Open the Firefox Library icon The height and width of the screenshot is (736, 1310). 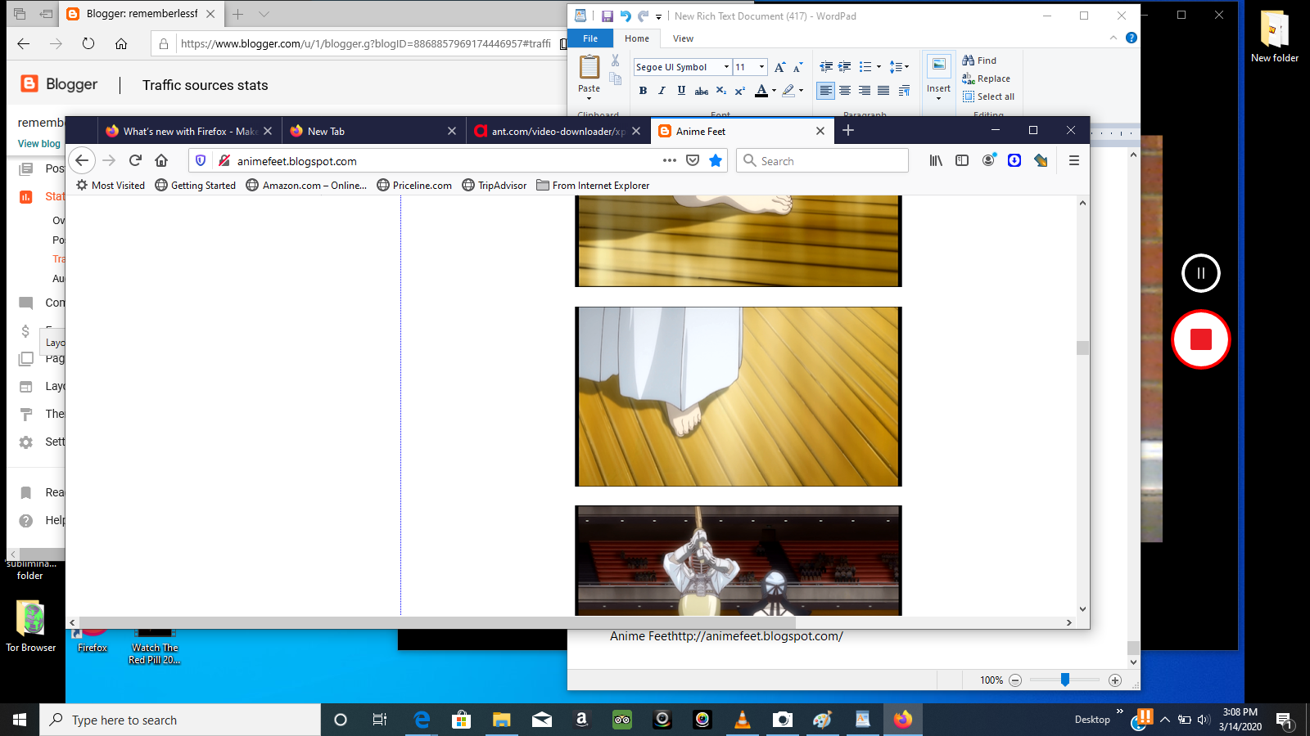(x=936, y=161)
